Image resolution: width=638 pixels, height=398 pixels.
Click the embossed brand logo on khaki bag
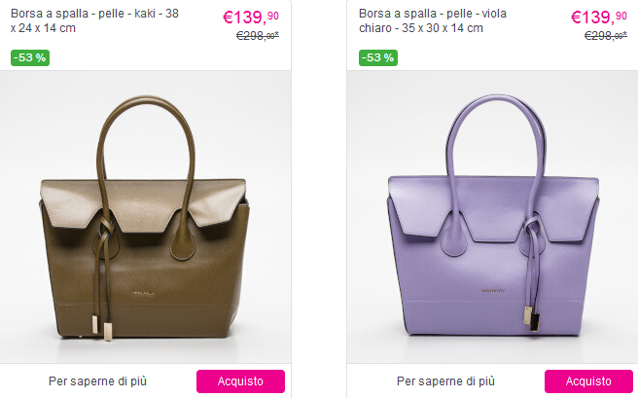[144, 293]
